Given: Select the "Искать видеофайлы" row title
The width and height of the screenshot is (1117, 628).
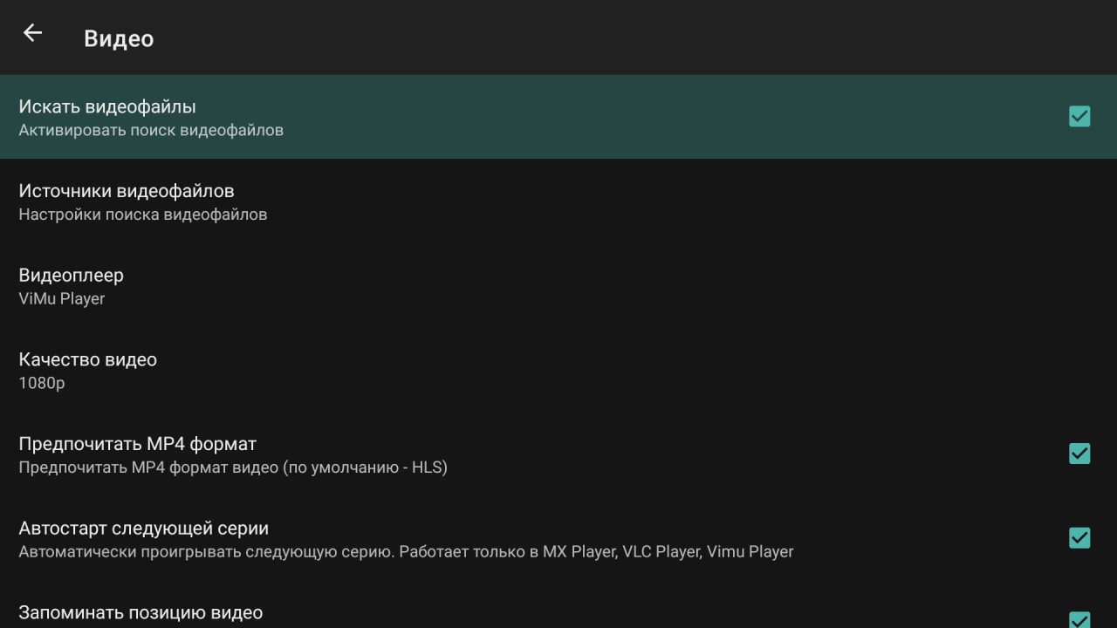Looking at the screenshot, I should [107, 106].
